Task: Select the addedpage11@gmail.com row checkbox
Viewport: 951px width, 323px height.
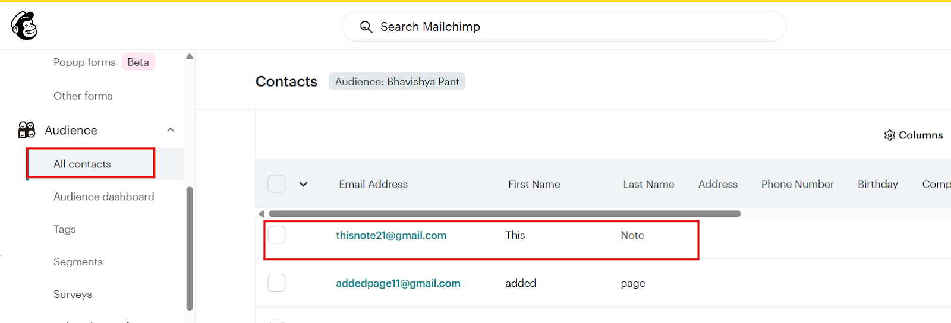Action: (x=276, y=283)
